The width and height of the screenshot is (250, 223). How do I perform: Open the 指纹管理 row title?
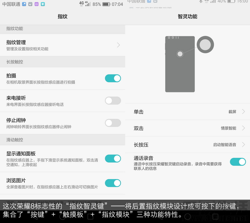click(x=16, y=42)
